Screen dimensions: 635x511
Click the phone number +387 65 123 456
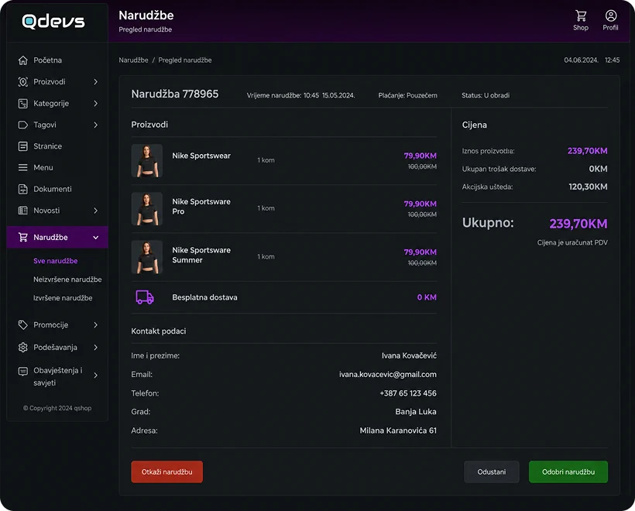[x=408, y=393]
